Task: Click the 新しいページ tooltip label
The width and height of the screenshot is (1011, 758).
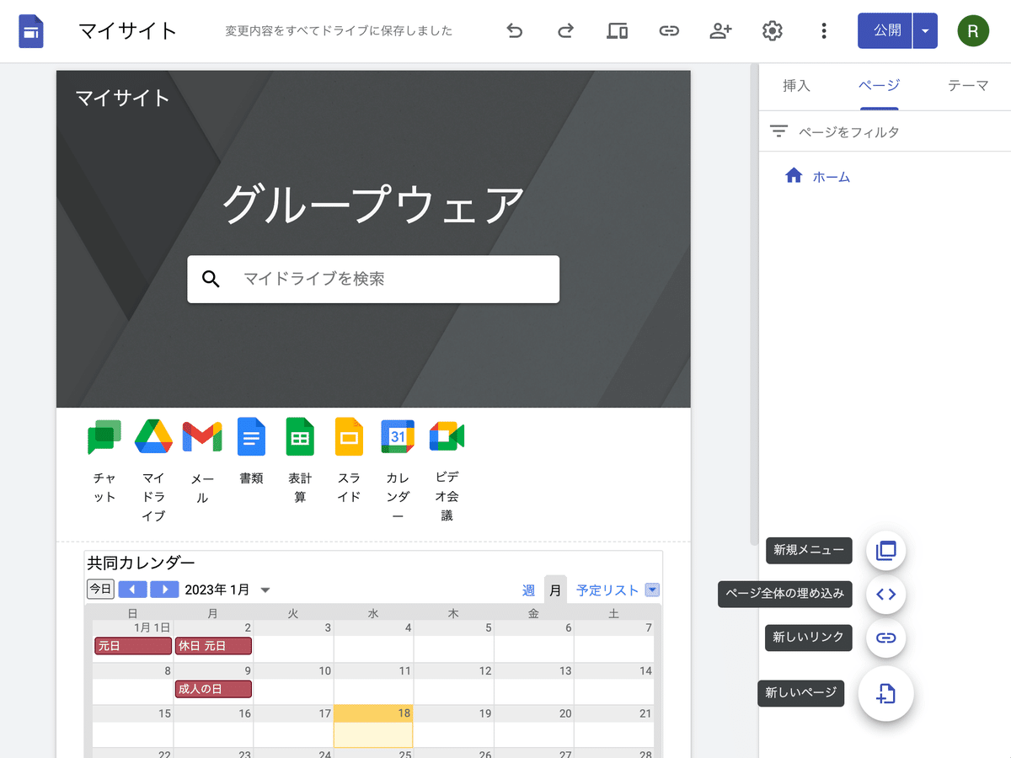Action: pyautogui.click(x=800, y=693)
